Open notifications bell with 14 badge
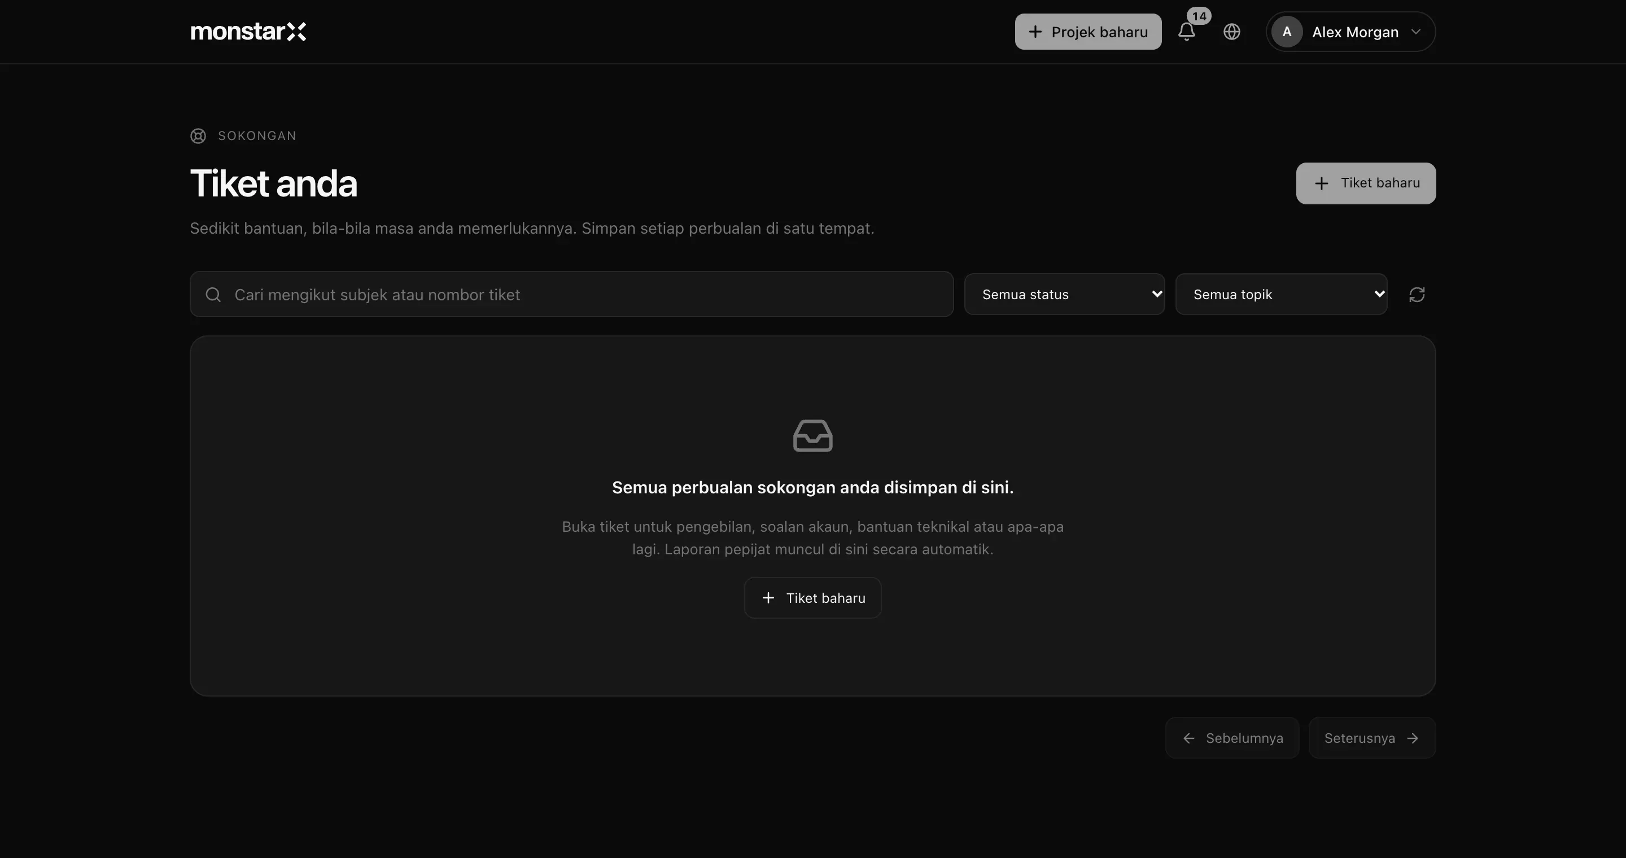 click(x=1187, y=32)
